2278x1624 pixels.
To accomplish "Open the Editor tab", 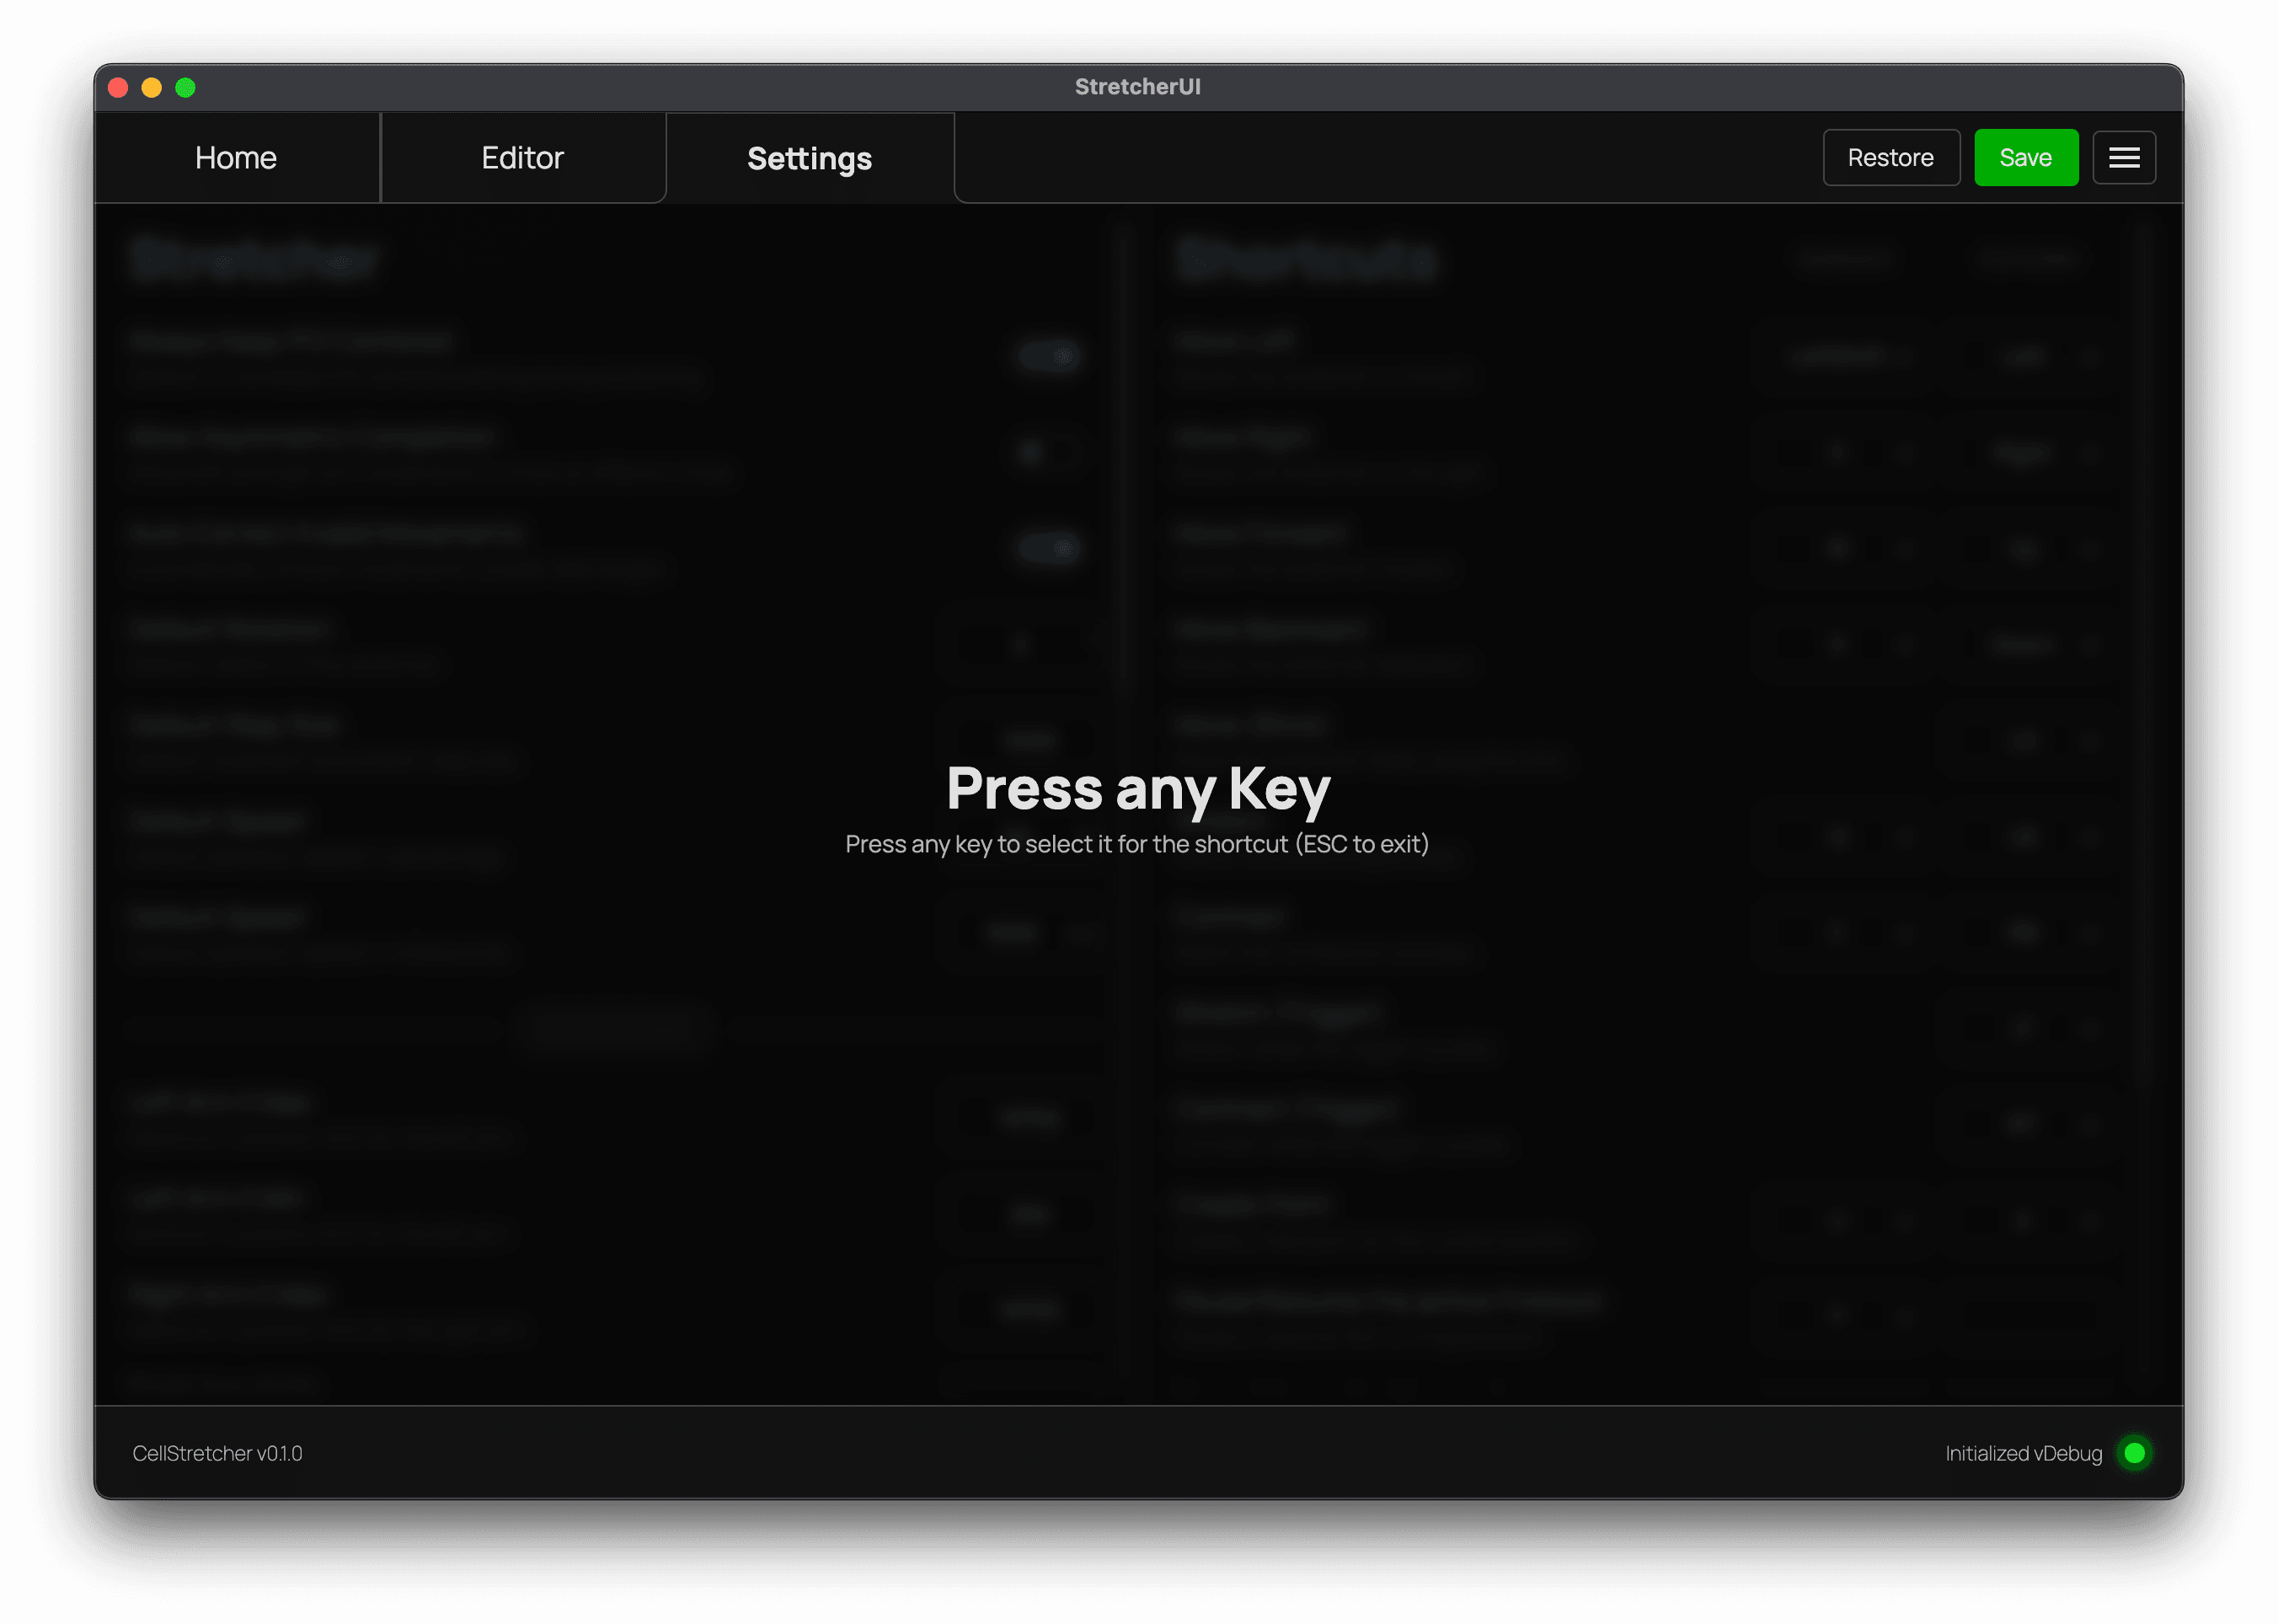I will (523, 158).
